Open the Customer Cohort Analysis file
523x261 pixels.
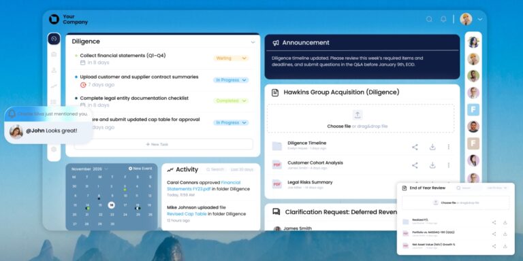point(315,163)
